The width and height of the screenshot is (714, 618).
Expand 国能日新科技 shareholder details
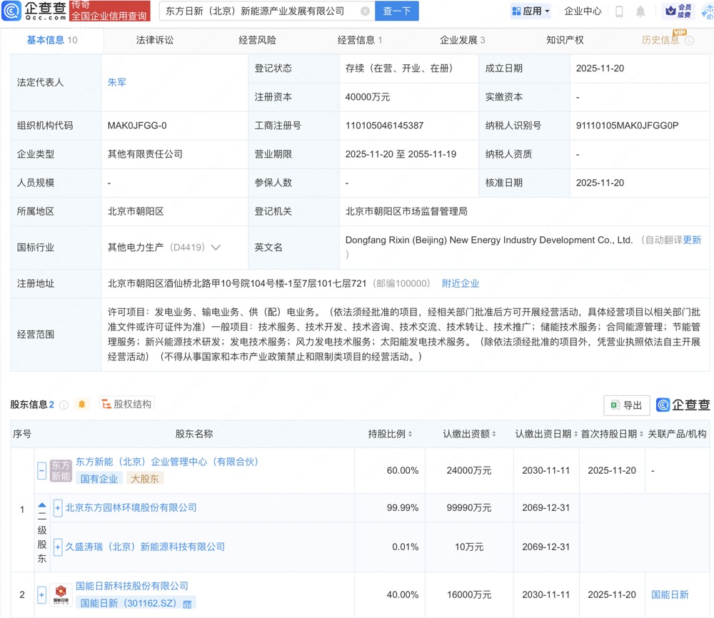click(41, 594)
